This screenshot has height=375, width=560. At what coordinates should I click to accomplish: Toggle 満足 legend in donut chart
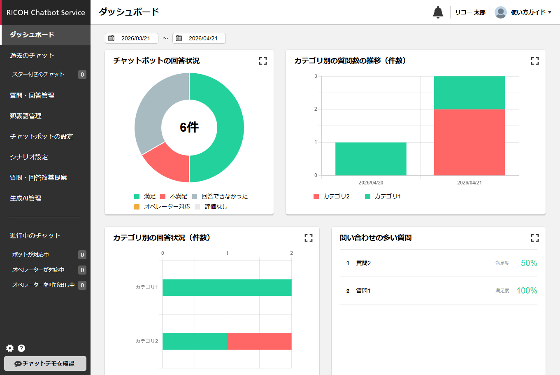tap(145, 196)
